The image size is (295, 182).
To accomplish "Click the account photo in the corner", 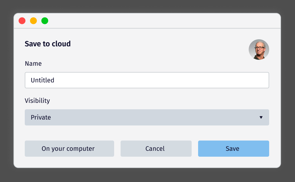I will [x=259, y=50].
